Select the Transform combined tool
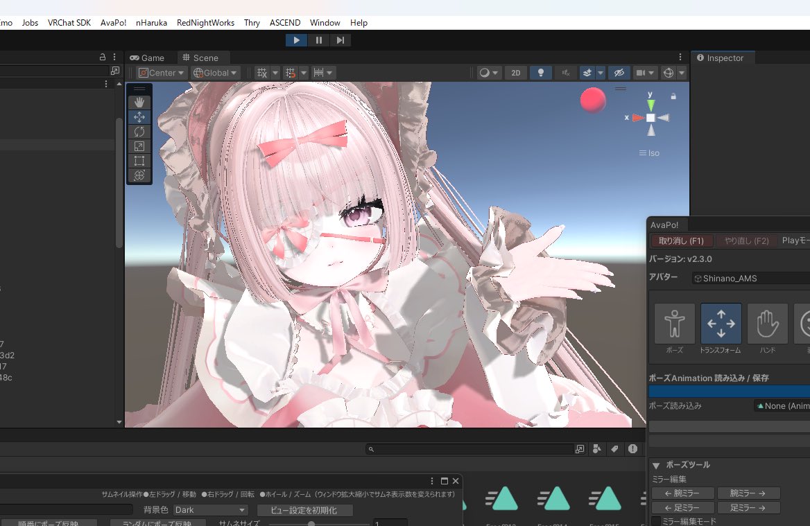The image size is (810, 526). pos(139,175)
